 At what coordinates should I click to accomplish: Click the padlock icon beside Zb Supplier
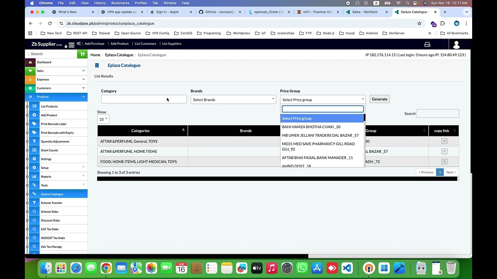66,46
